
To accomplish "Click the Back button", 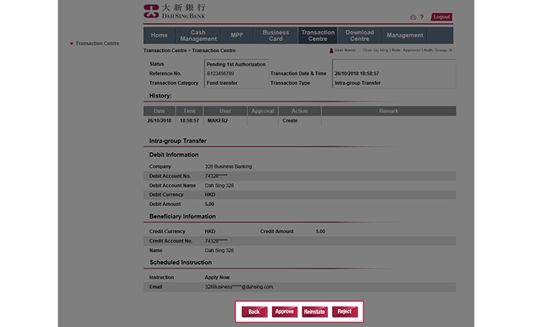I will coord(254,312).
